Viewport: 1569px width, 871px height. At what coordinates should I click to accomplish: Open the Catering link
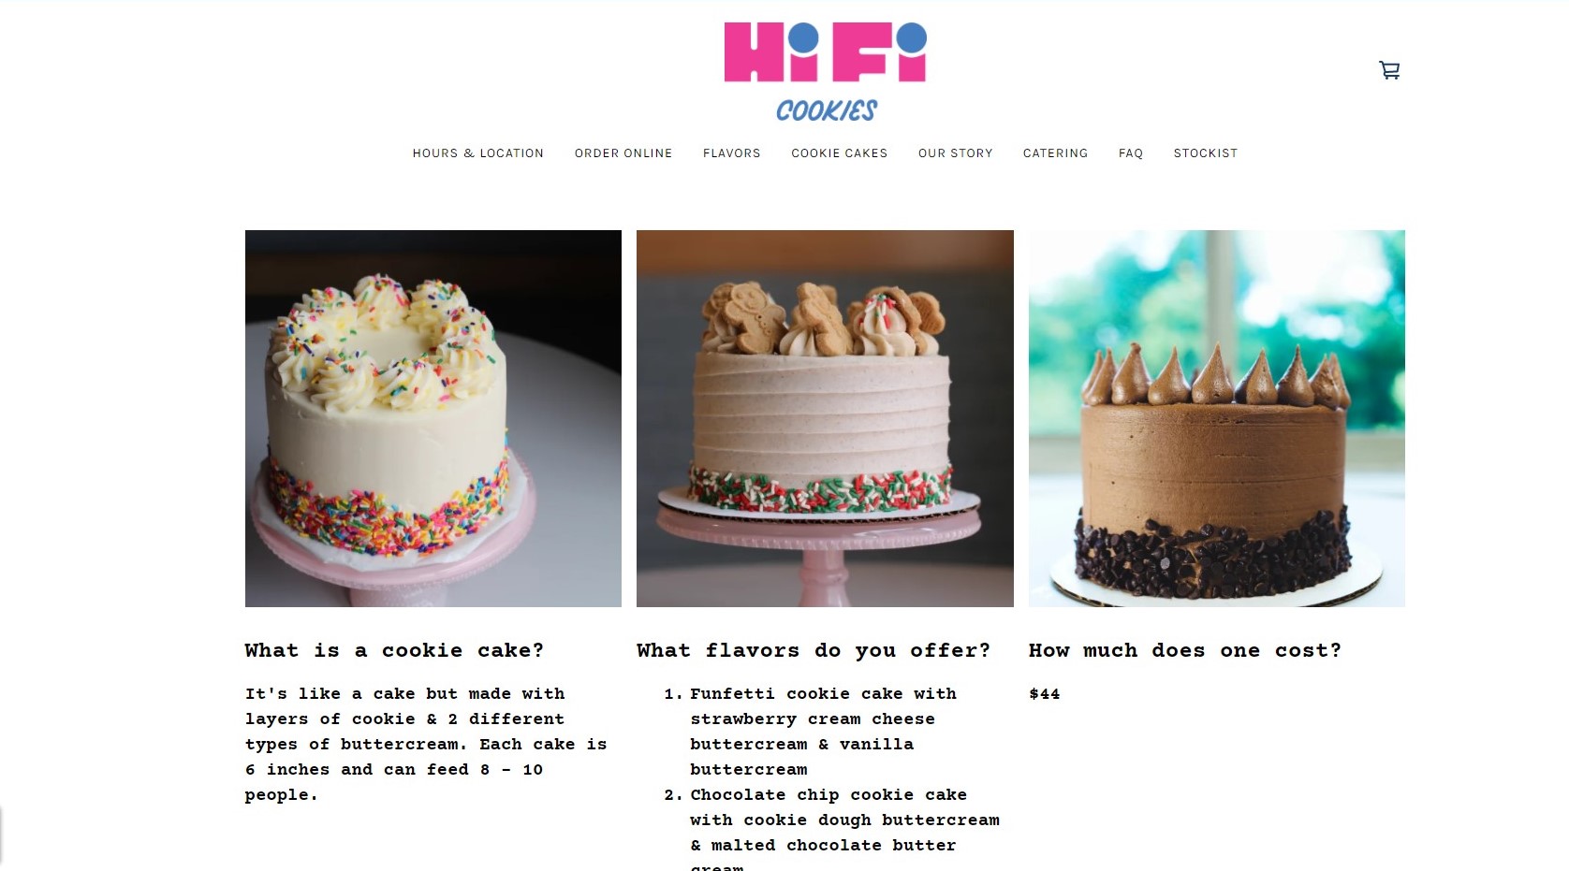tap(1055, 153)
